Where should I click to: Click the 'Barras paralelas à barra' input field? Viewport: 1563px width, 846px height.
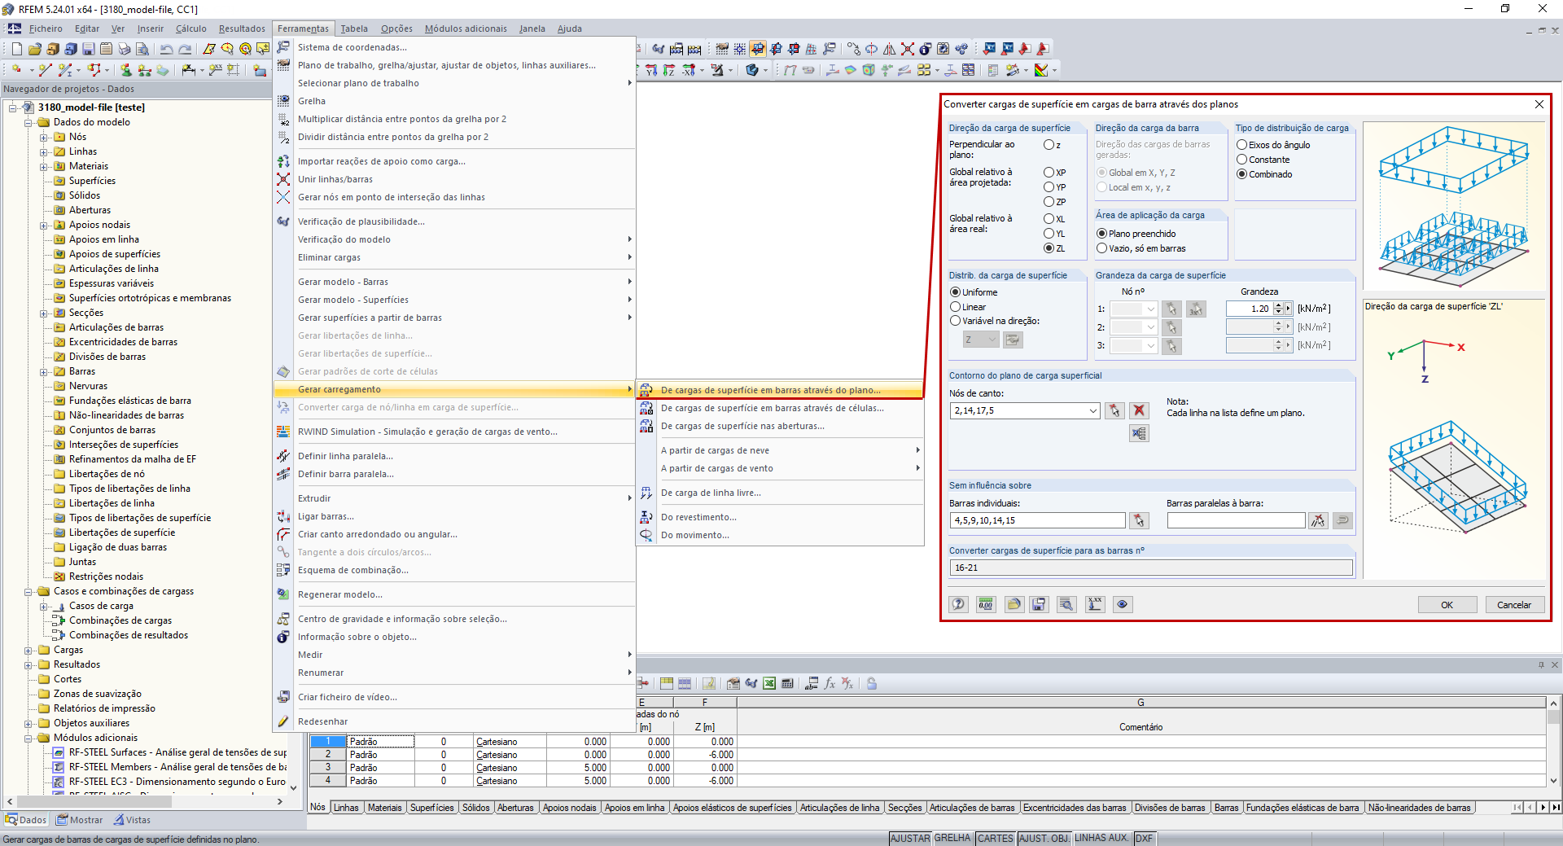point(1236,520)
